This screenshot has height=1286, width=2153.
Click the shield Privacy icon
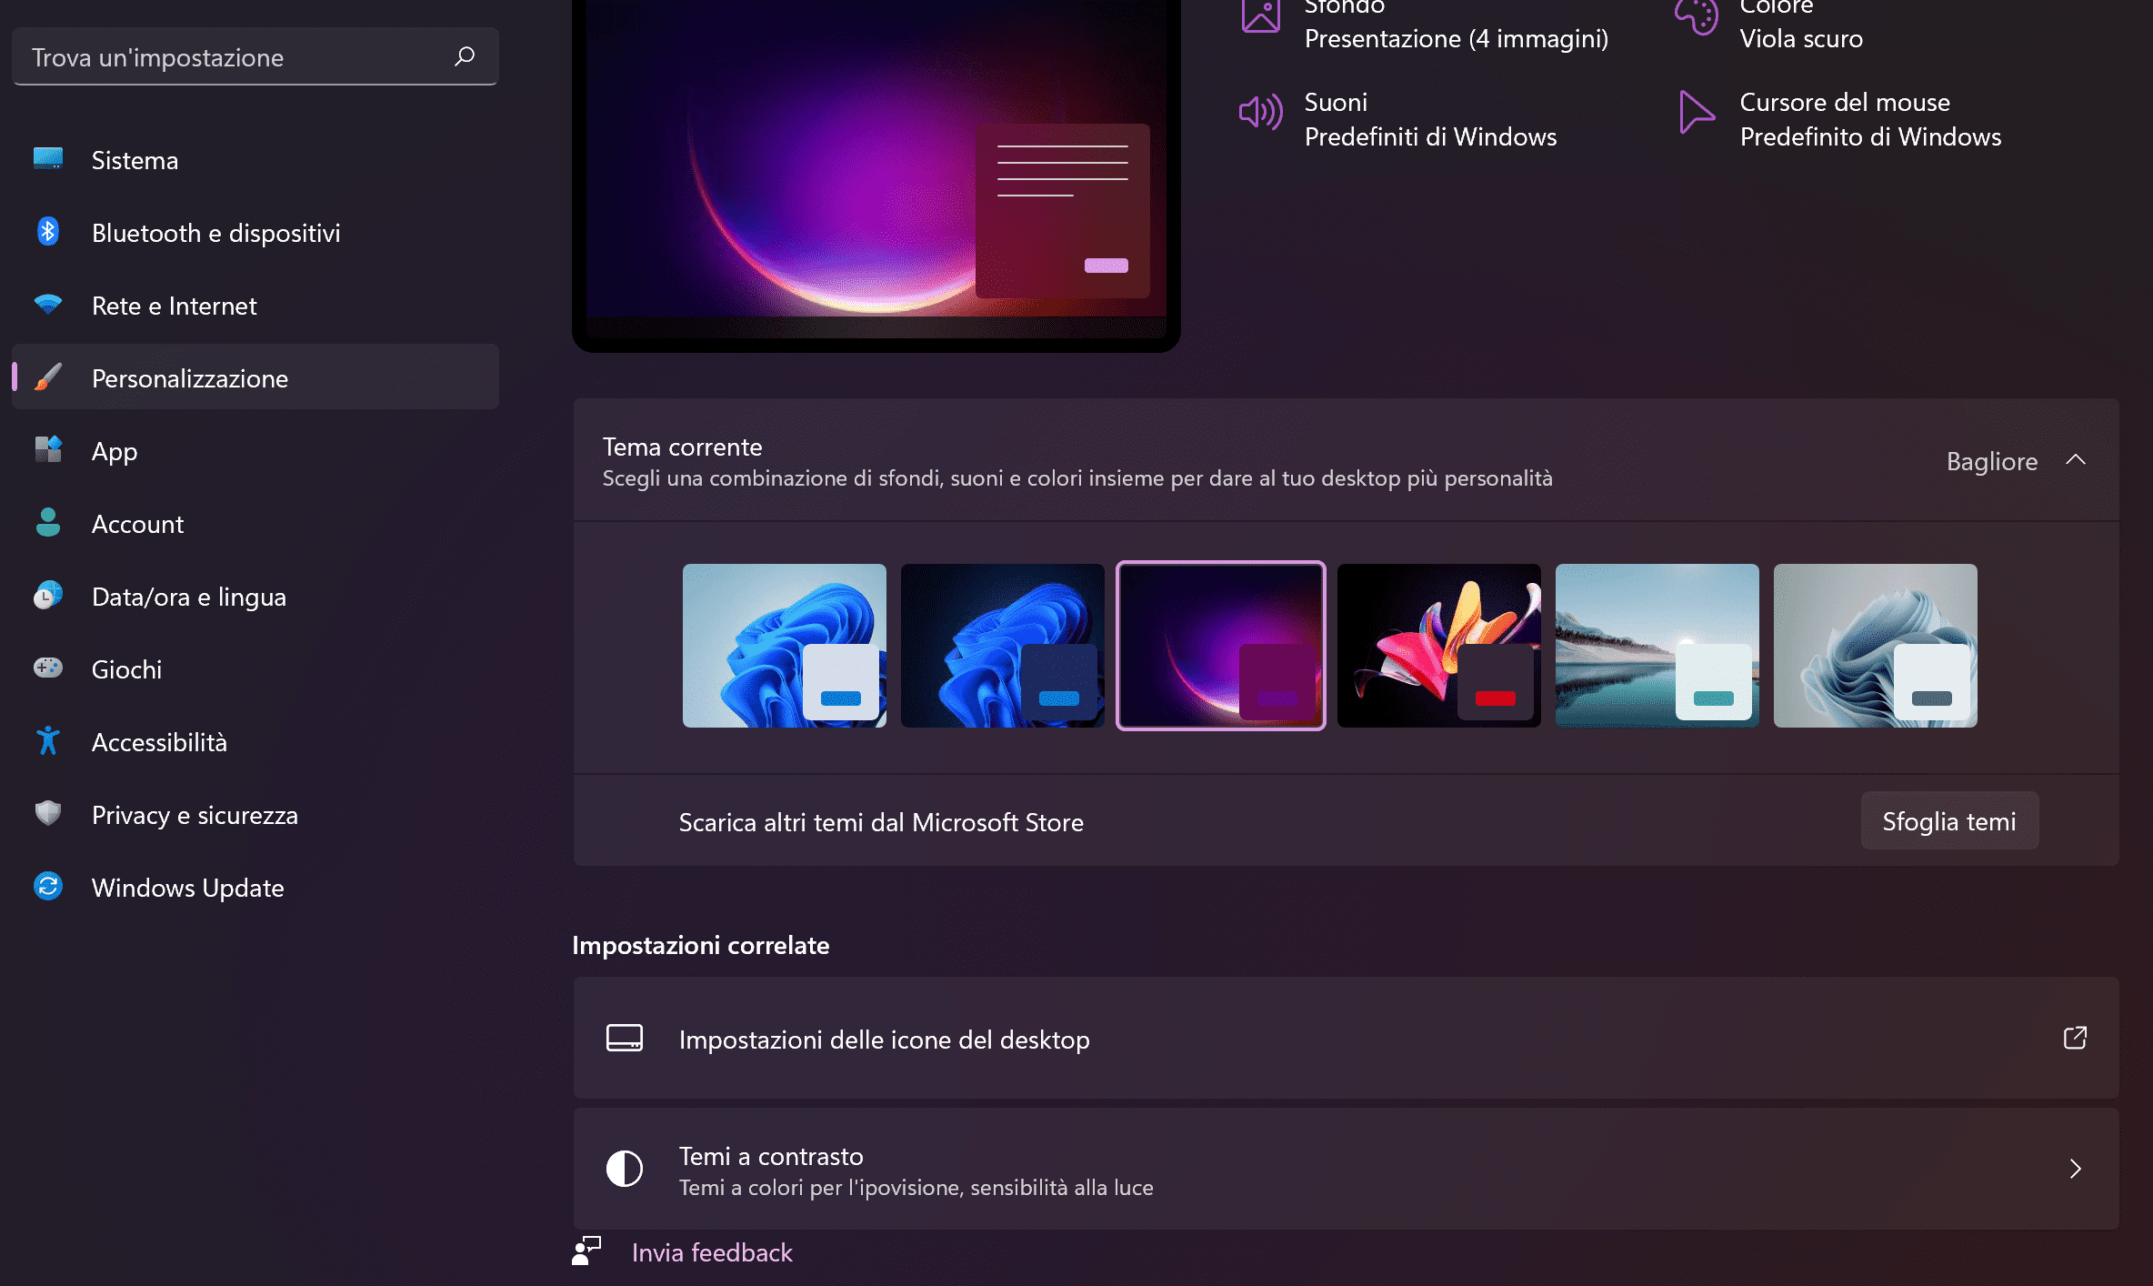point(48,813)
